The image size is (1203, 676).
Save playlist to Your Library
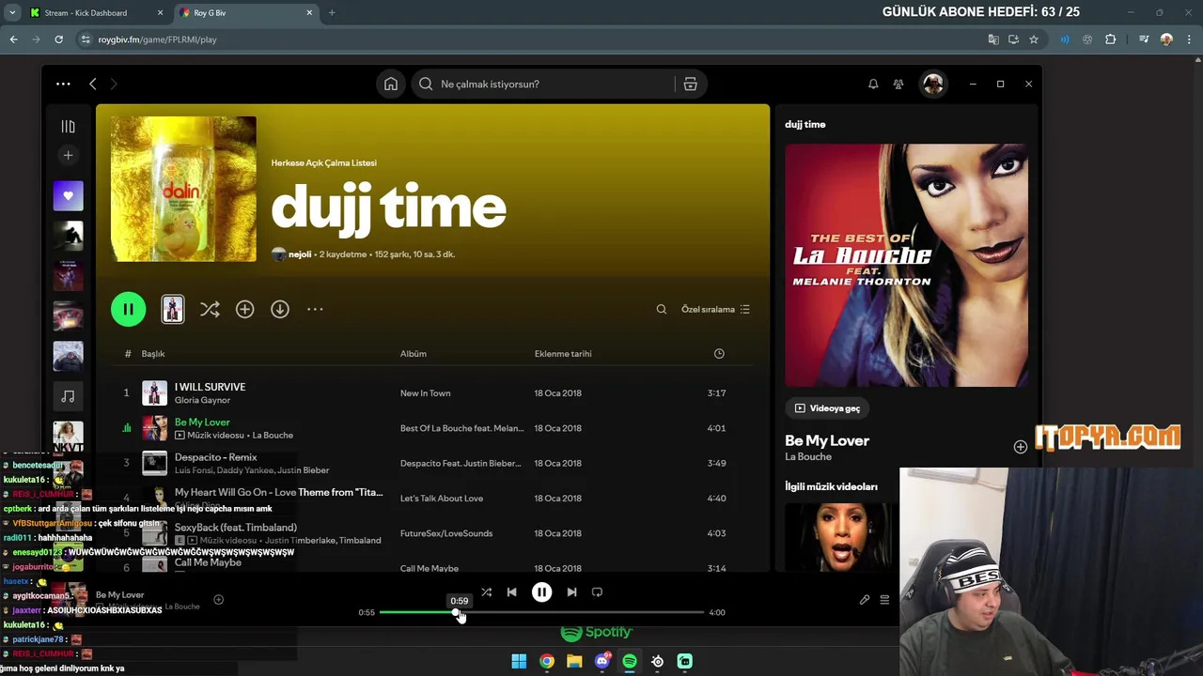(244, 309)
